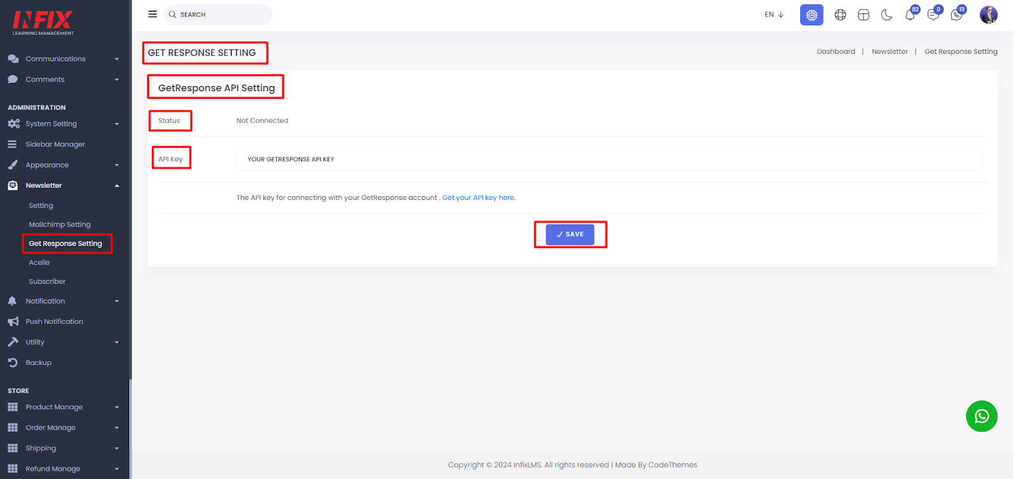Click into the top Search field
This screenshot has height=479, width=1013.
point(218,15)
